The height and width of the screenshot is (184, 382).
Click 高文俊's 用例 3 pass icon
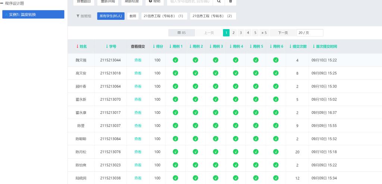tap(216, 73)
